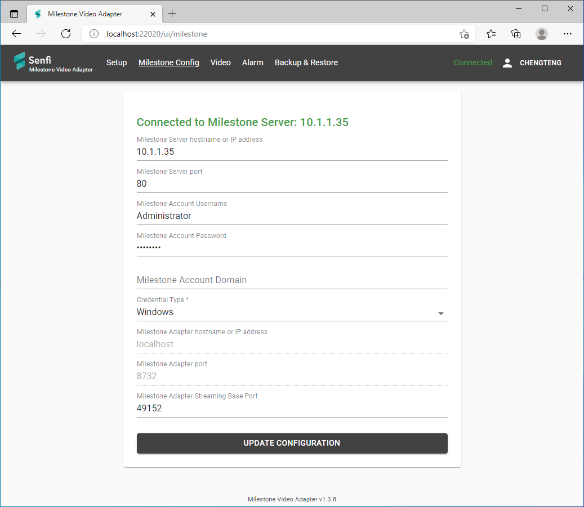Open tab actions menu icon
The image size is (584, 507).
[x=14, y=14]
